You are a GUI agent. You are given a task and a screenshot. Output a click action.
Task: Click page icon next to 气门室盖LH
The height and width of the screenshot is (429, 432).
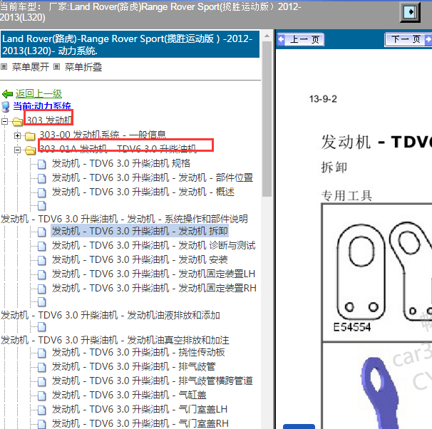pyautogui.click(x=41, y=410)
